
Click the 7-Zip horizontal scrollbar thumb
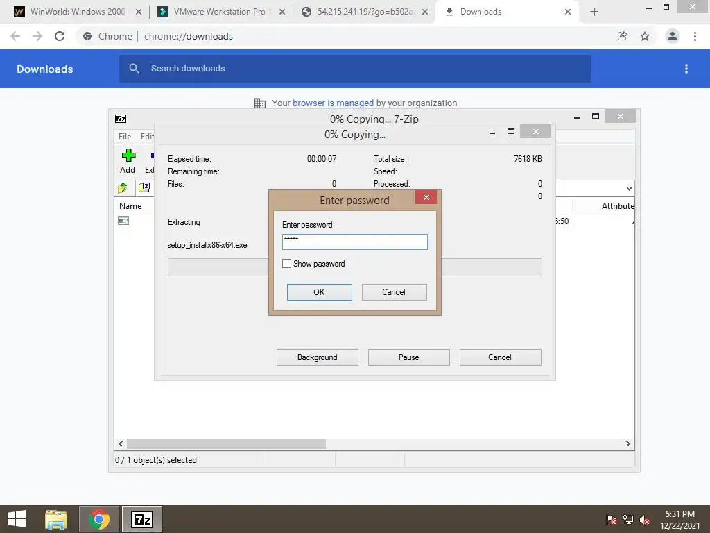coord(226,443)
